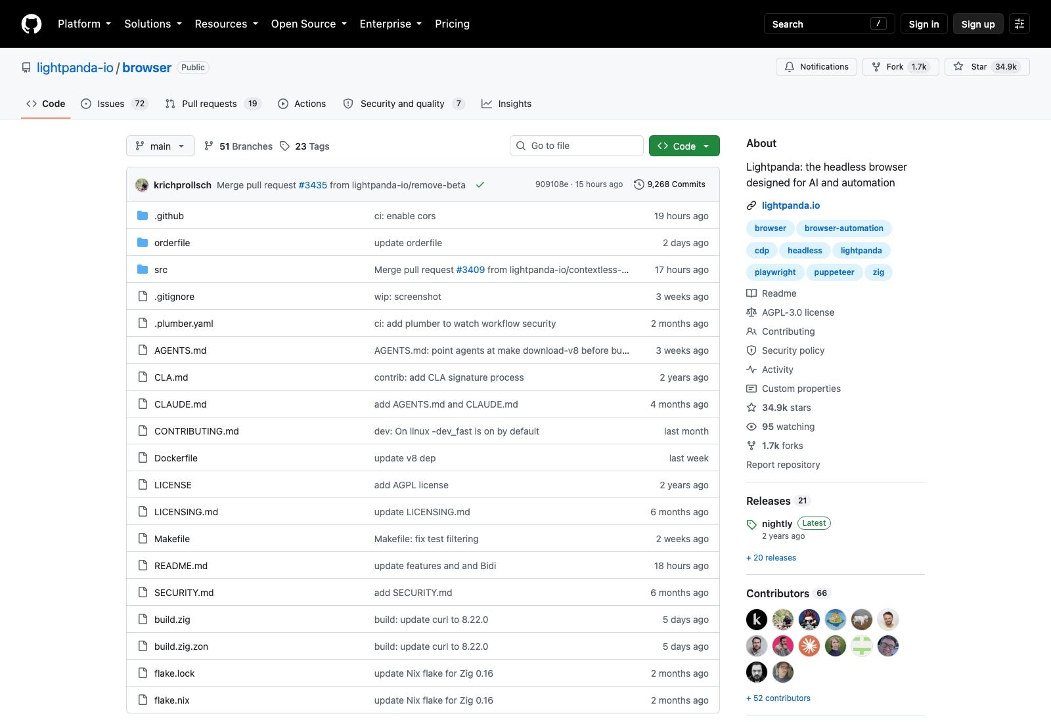The height and width of the screenshot is (722, 1051).
Task: Open the 'wip: screenshot' commit message
Action: coord(408,297)
